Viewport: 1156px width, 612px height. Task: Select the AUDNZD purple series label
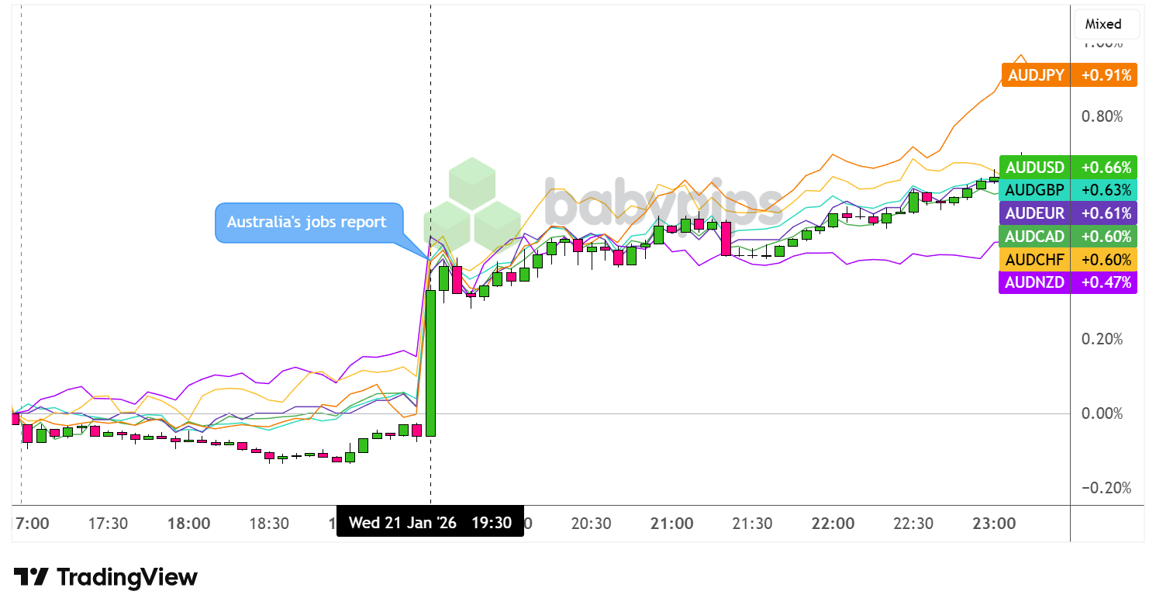click(1035, 282)
